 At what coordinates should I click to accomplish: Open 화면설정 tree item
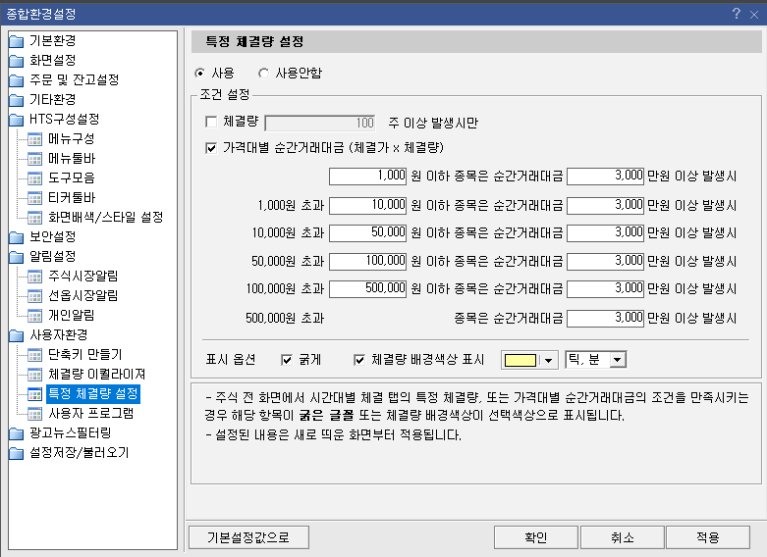tap(52, 60)
